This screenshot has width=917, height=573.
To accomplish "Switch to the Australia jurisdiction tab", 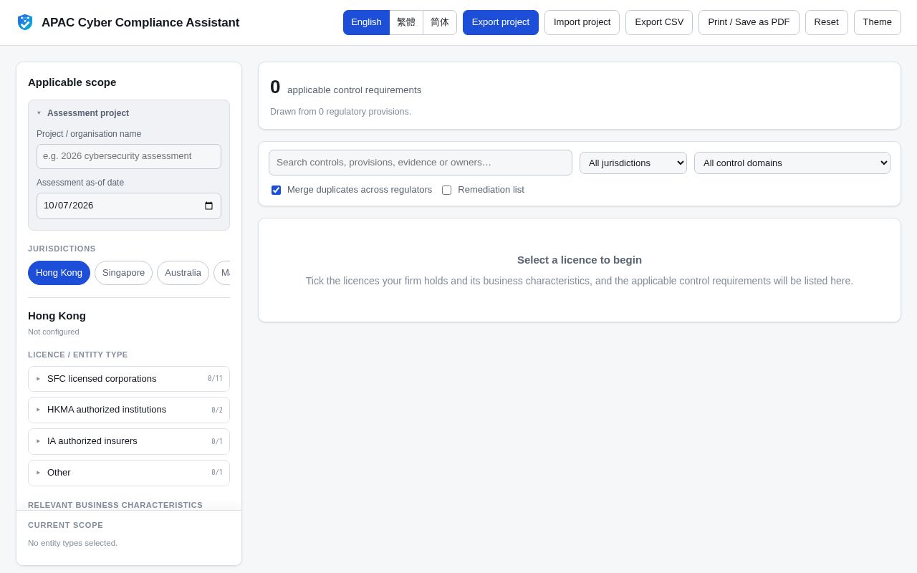I will click(183, 273).
